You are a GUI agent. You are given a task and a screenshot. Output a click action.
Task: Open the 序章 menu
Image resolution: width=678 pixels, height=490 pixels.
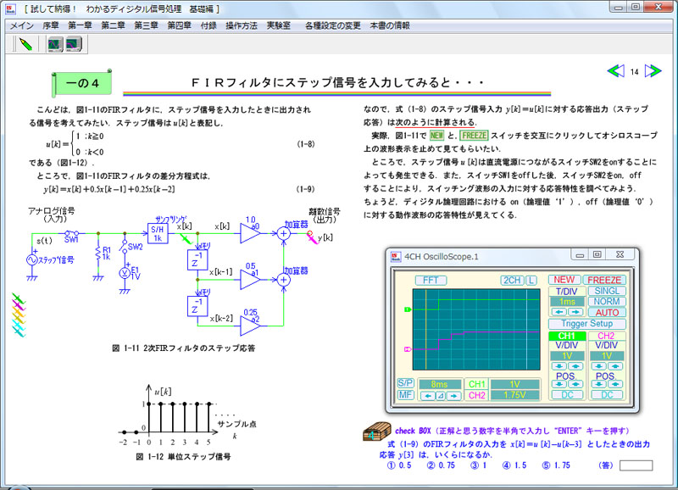(51, 25)
